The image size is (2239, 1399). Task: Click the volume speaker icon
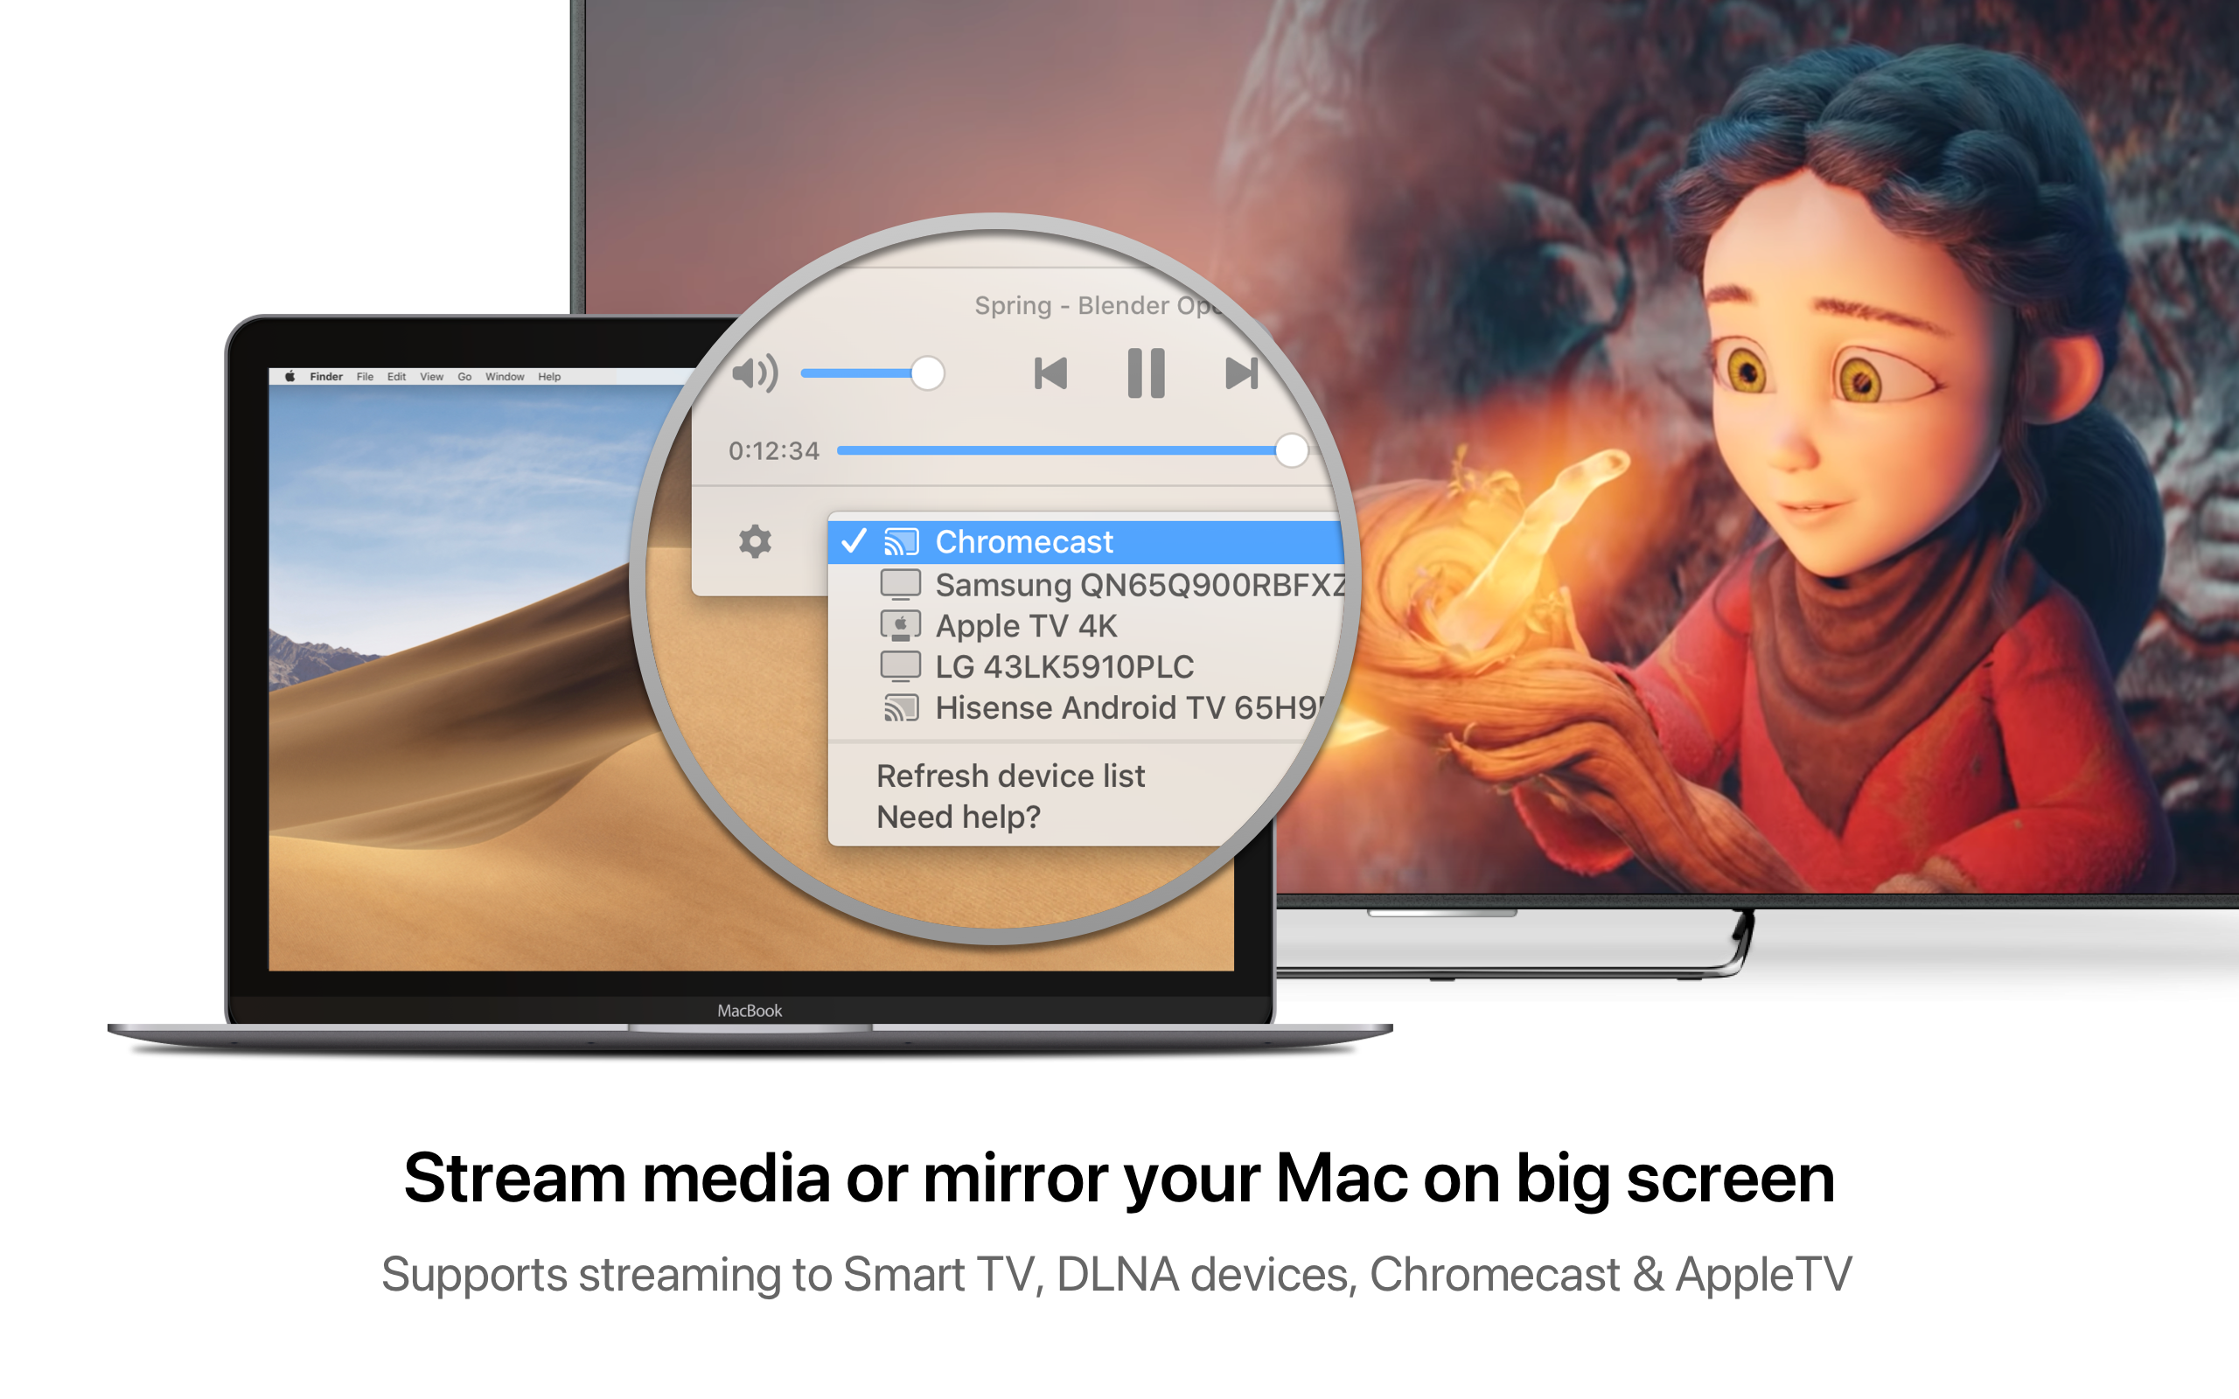click(x=756, y=372)
